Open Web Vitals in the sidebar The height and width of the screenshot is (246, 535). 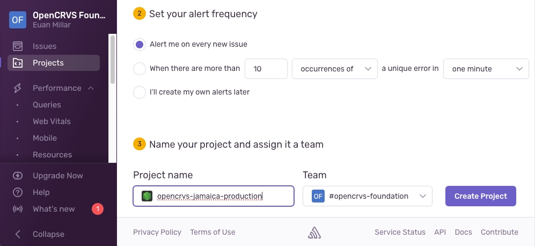52,121
